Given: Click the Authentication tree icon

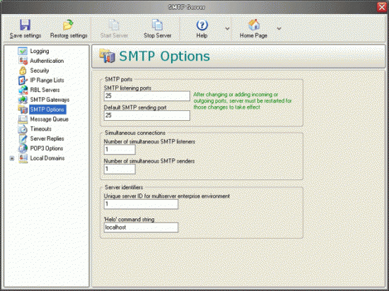Looking at the screenshot, I should point(23,61).
